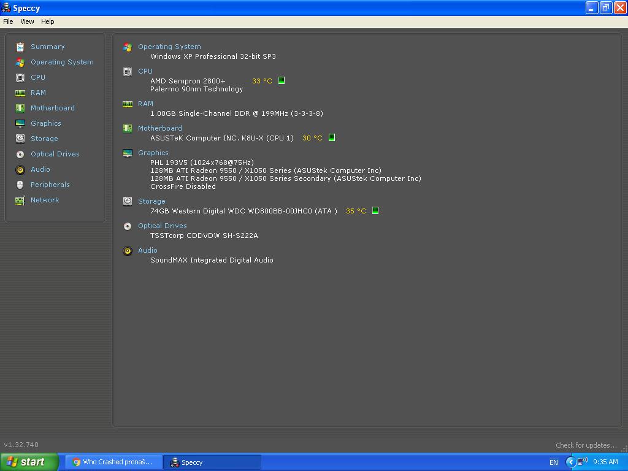Viewport: 628px width, 471px height.
Task: Expand hidden system tray icons arrow
Action: click(x=571, y=462)
